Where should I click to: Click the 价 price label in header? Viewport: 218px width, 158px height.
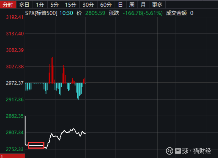[x=79, y=13]
